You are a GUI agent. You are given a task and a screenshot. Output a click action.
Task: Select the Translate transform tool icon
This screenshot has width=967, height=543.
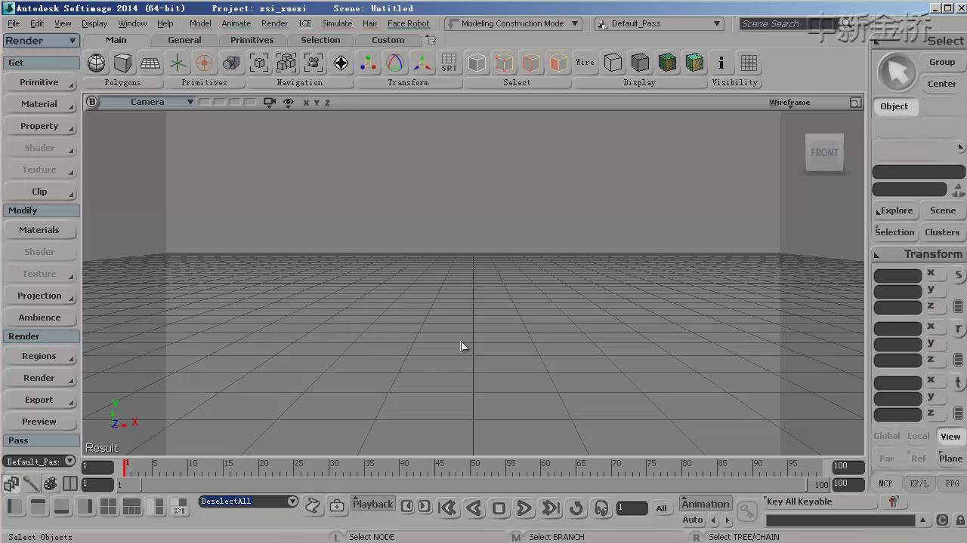pos(422,63)
